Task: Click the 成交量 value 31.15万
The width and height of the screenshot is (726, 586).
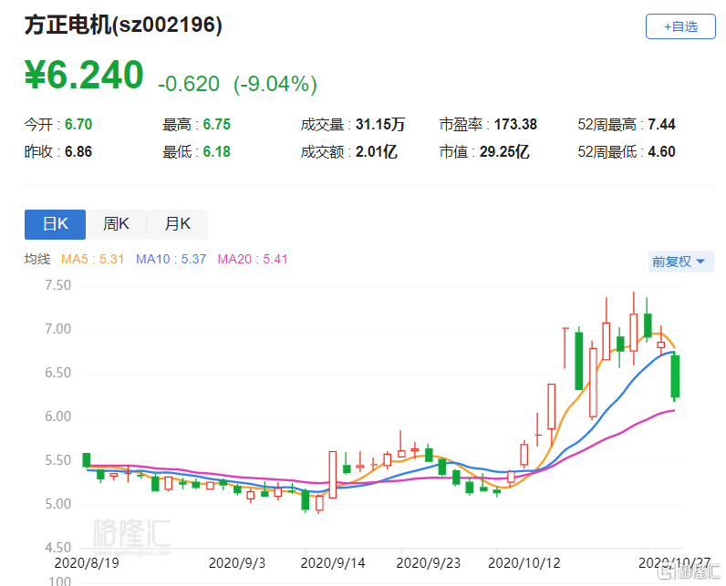Action: pos(379,125)
